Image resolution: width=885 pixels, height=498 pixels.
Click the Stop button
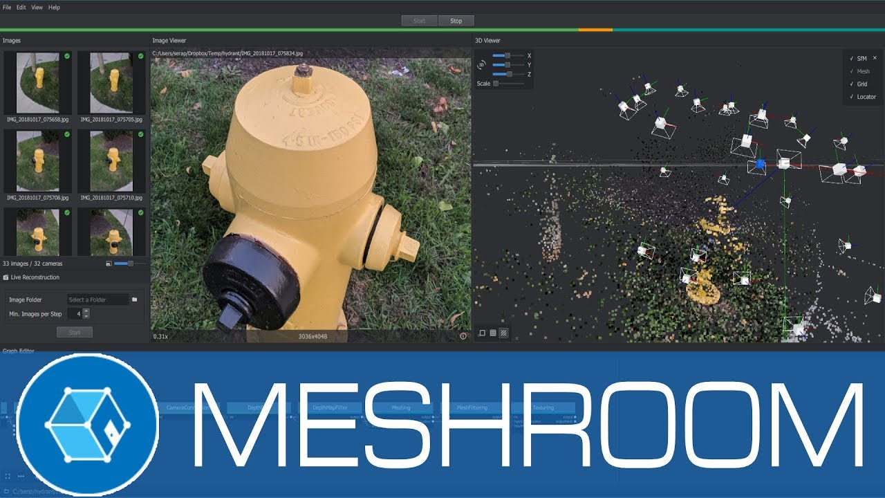tap(456, 21)
